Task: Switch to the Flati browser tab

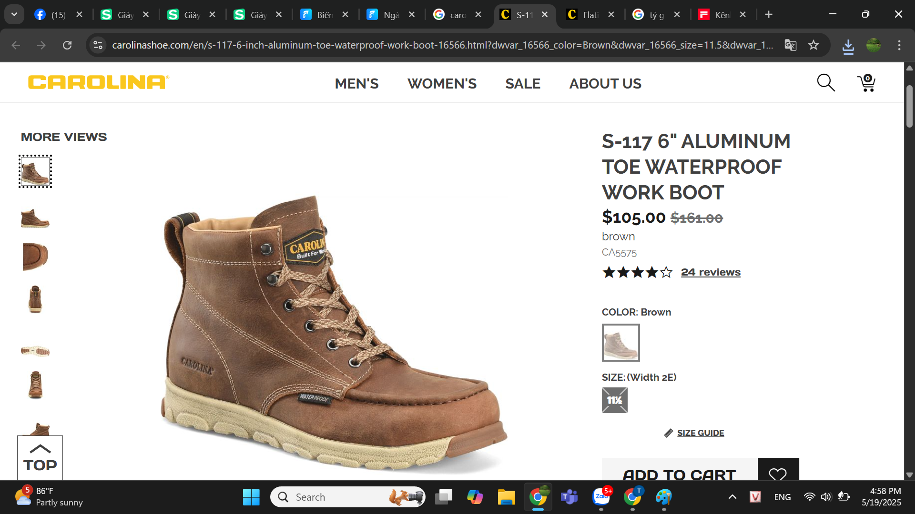Action: 590,15
